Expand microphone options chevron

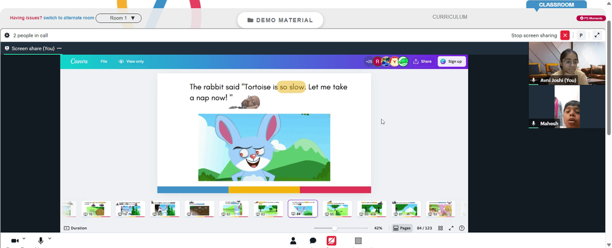(50, 238)
